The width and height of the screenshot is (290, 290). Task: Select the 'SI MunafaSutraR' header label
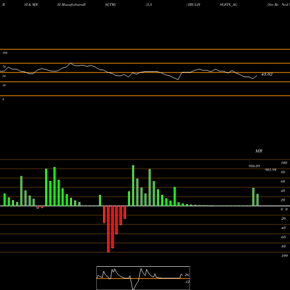71,5
